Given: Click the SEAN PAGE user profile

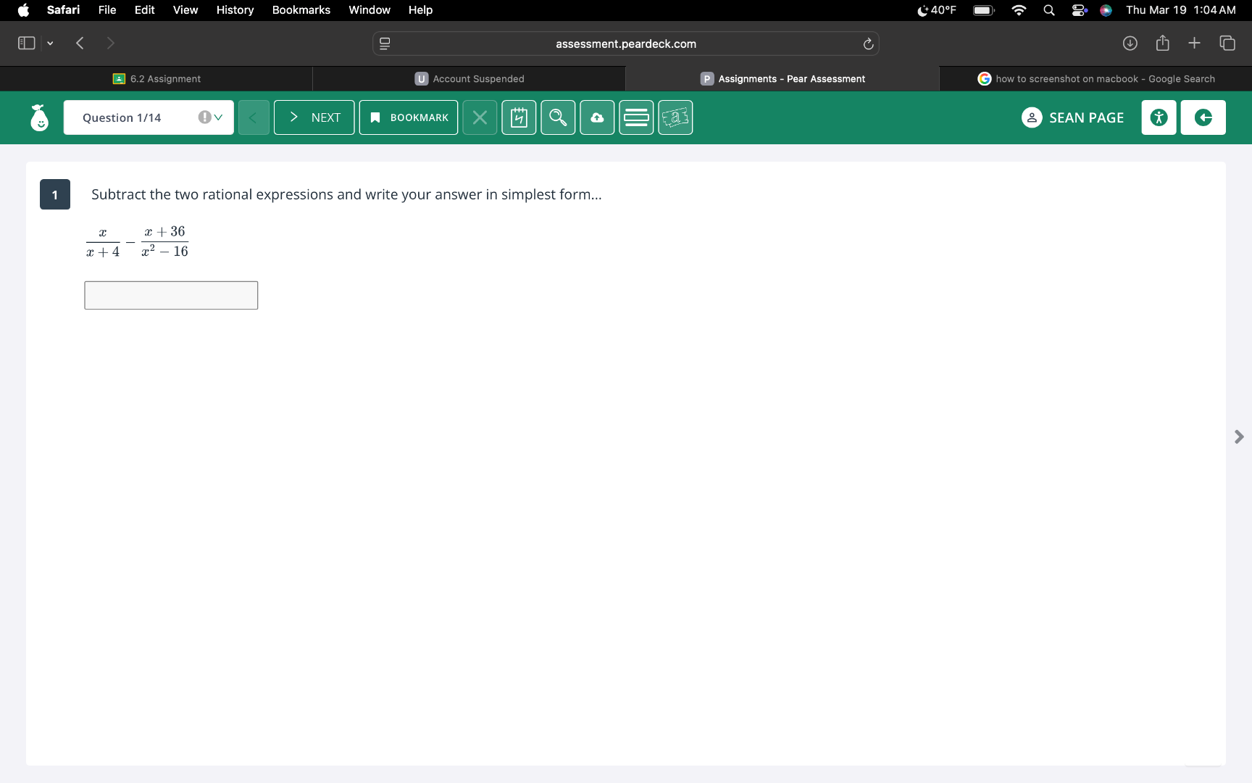Looking at the screenshot, I should [x=1073, y=117].
